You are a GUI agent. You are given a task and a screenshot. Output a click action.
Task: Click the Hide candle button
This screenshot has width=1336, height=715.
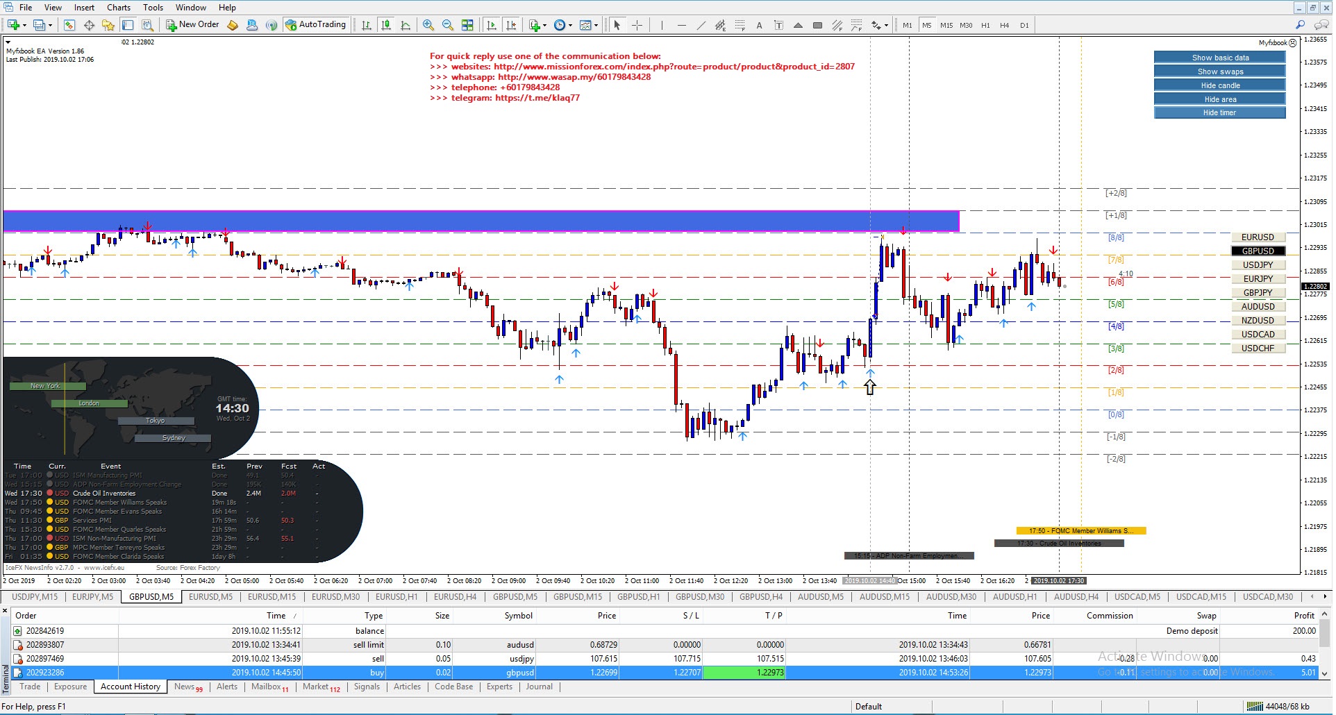[1220, 85]
